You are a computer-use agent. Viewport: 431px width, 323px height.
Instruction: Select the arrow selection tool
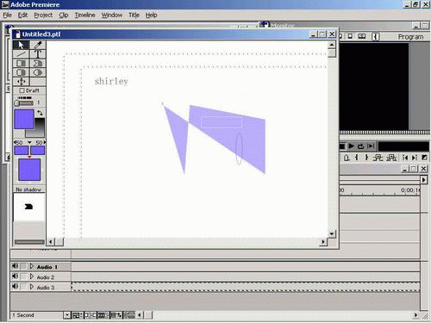21,45
